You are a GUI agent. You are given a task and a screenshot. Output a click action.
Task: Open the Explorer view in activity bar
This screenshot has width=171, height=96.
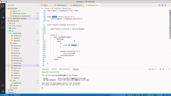coord(3,6)
